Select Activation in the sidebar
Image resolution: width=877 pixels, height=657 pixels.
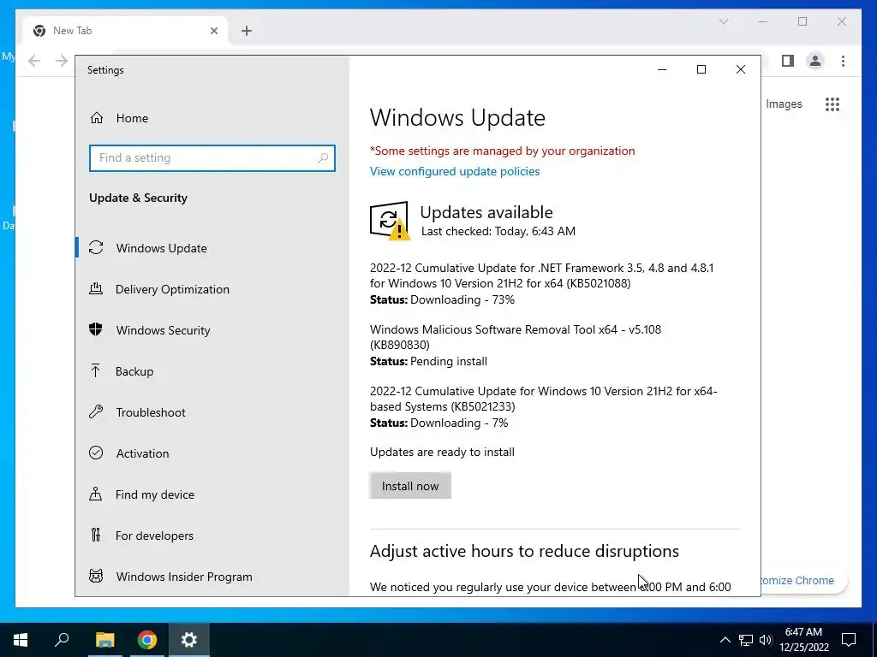[212, 453]
